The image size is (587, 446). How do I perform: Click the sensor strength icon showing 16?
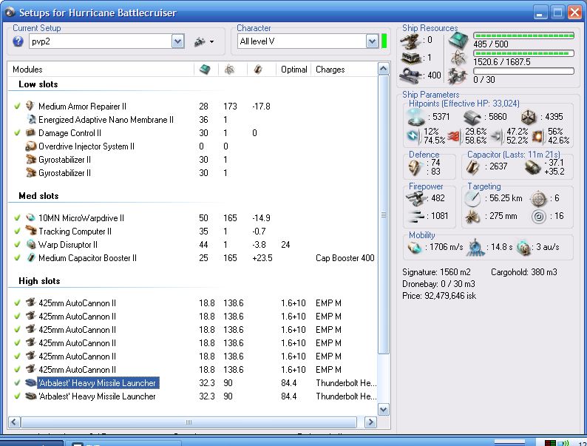coord(539,217)
